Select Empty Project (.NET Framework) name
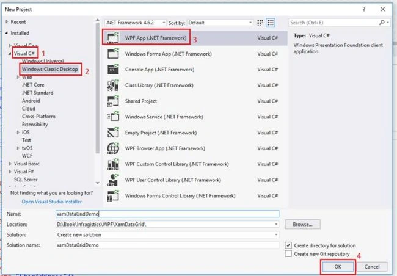397x276 pixels. 161,133
